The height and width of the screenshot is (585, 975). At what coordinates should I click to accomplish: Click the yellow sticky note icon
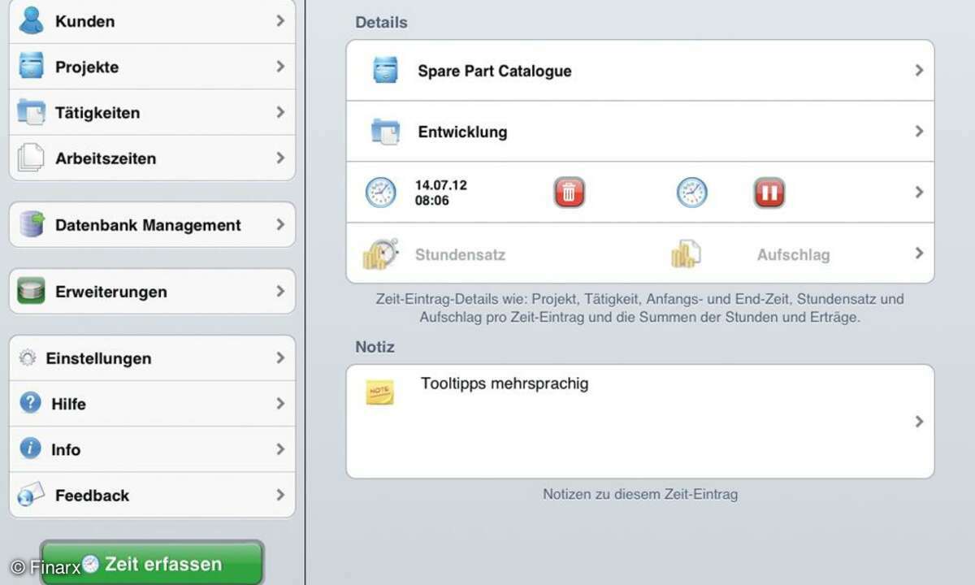click(379, 392)
